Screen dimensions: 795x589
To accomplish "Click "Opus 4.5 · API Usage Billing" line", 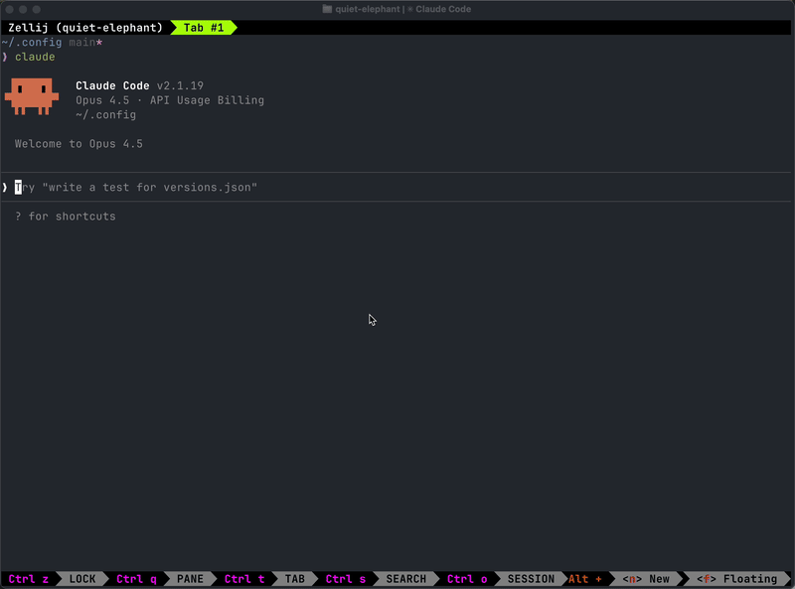I will click(x=170, y=100).
